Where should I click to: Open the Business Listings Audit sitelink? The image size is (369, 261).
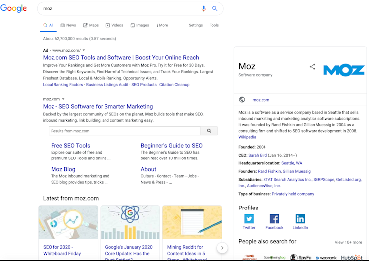coord(107,85)
